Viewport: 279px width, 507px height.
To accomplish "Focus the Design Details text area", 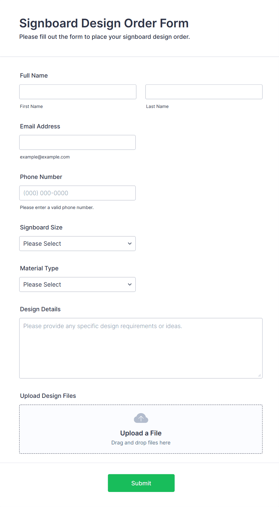I will tap(141, 348).
